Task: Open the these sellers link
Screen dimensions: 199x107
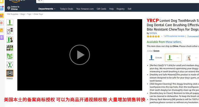Action: (x=174, y=42)
